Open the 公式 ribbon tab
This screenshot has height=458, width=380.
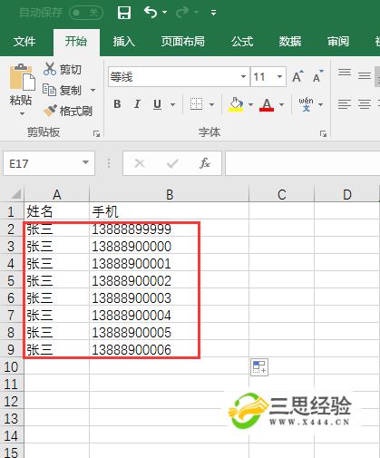coord(242,42)
